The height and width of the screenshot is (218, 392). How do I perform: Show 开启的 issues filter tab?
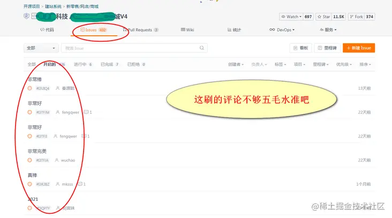point(54,64)
